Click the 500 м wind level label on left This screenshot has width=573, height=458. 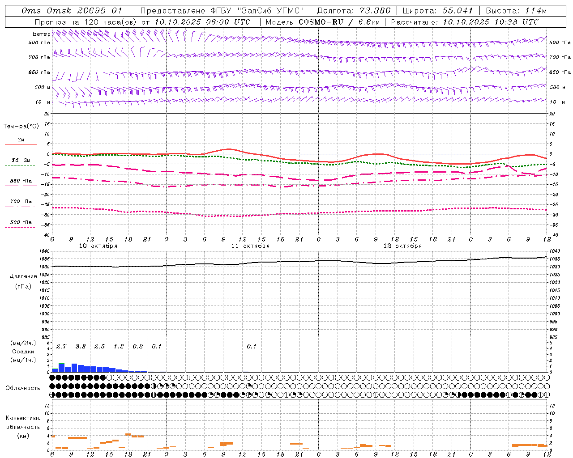tap(42, 87)
